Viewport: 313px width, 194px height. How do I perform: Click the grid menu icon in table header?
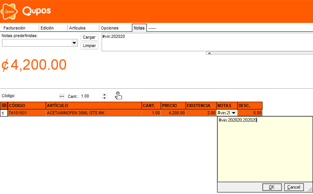coord(4,106)
